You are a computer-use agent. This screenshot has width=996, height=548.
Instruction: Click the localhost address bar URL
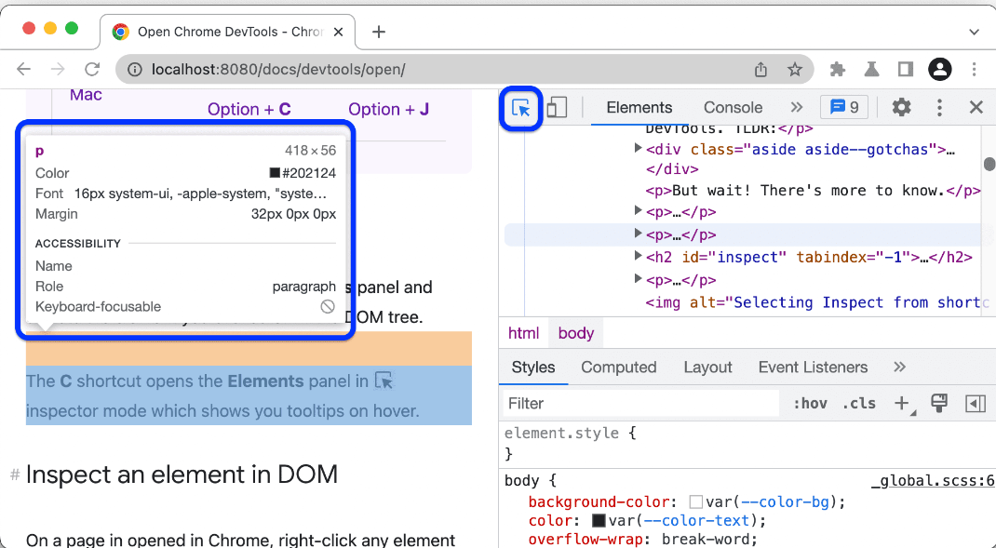coord(278,69)
